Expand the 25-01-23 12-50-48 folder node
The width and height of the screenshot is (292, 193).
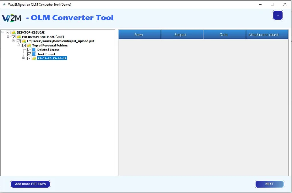click(24, 58)
